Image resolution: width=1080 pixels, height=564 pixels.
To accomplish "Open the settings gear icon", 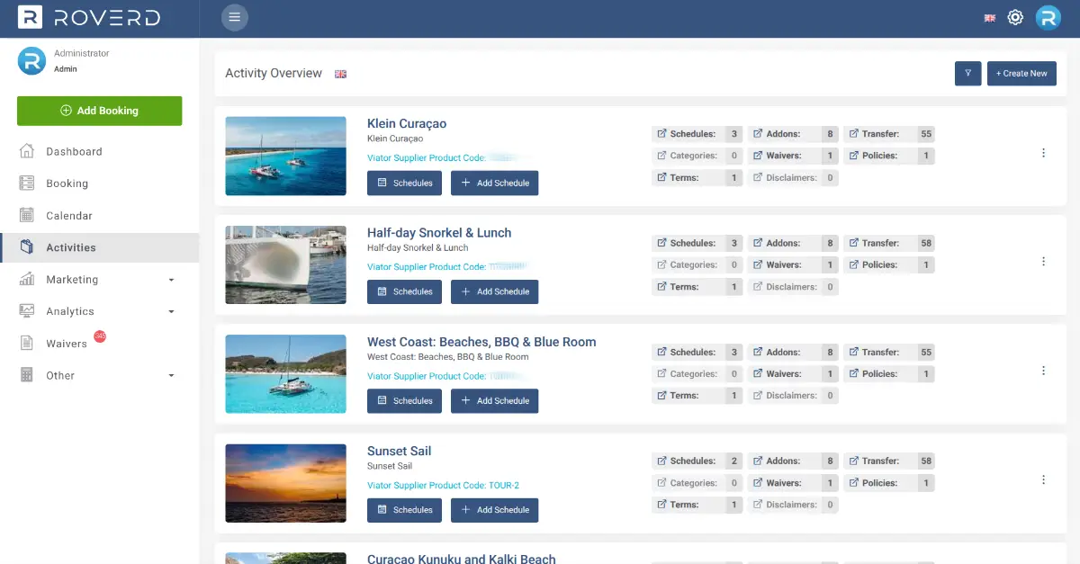I will click(1015, 17).
